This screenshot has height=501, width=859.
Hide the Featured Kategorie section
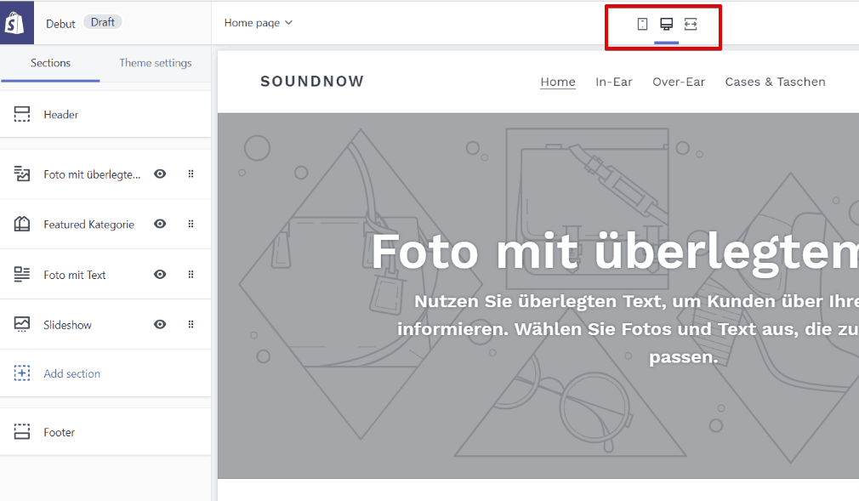point(160,224)
